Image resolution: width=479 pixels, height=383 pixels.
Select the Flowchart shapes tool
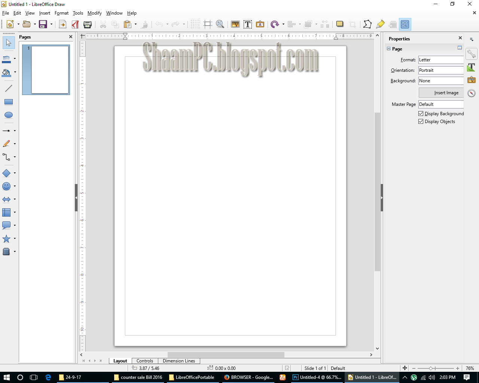click(x=6, y=212)
